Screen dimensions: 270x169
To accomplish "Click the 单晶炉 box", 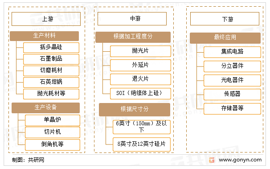I will [53, 120].
